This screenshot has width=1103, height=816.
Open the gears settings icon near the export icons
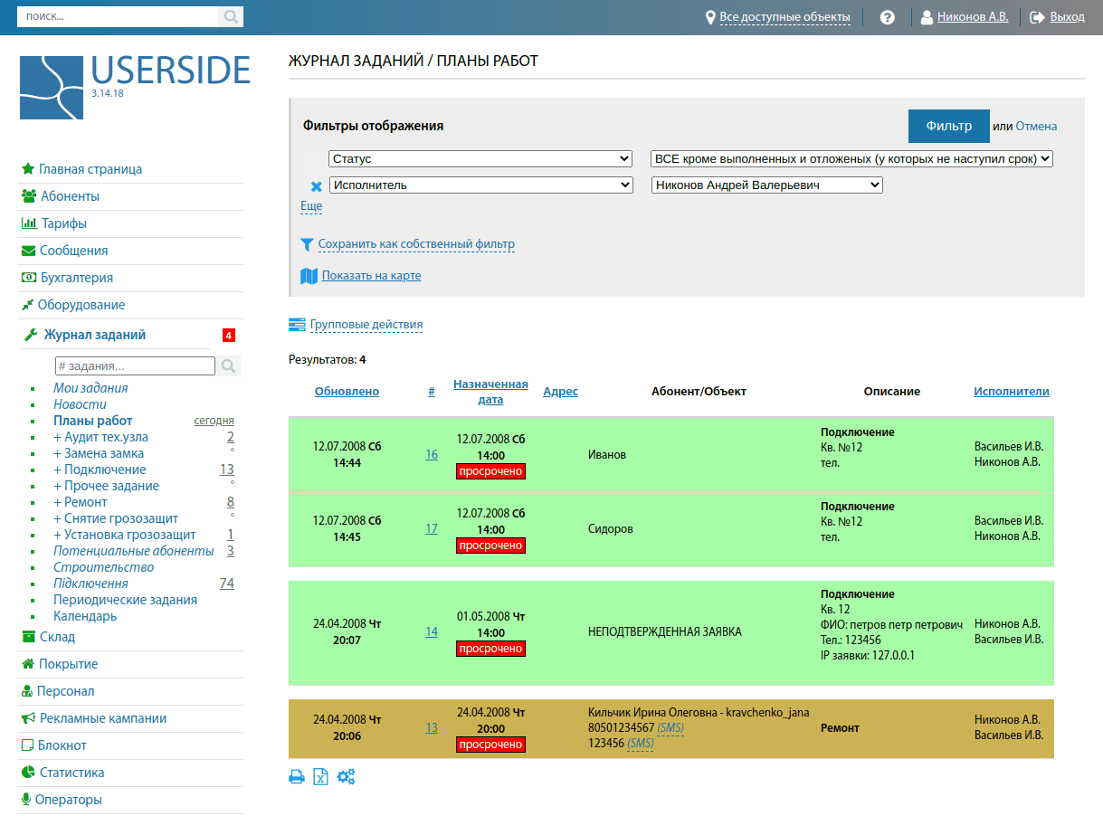(x=346, y=776)
